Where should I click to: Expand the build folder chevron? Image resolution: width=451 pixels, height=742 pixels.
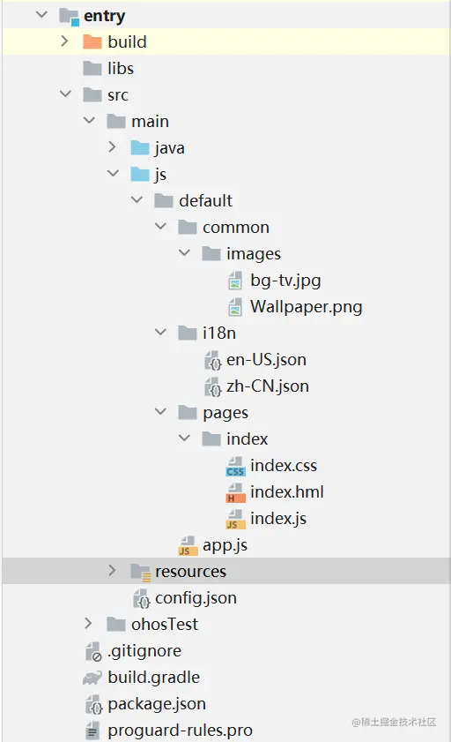64,41
